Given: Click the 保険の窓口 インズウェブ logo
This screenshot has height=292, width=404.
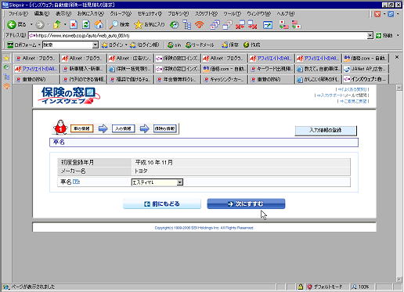Looking at the screenshot, I should (70, 96).
